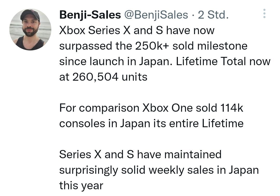The height and width of the screenshot is (196, 280).
Task: Click 'consoles in Japan its entire Lifetime' line
Action: 151,123
